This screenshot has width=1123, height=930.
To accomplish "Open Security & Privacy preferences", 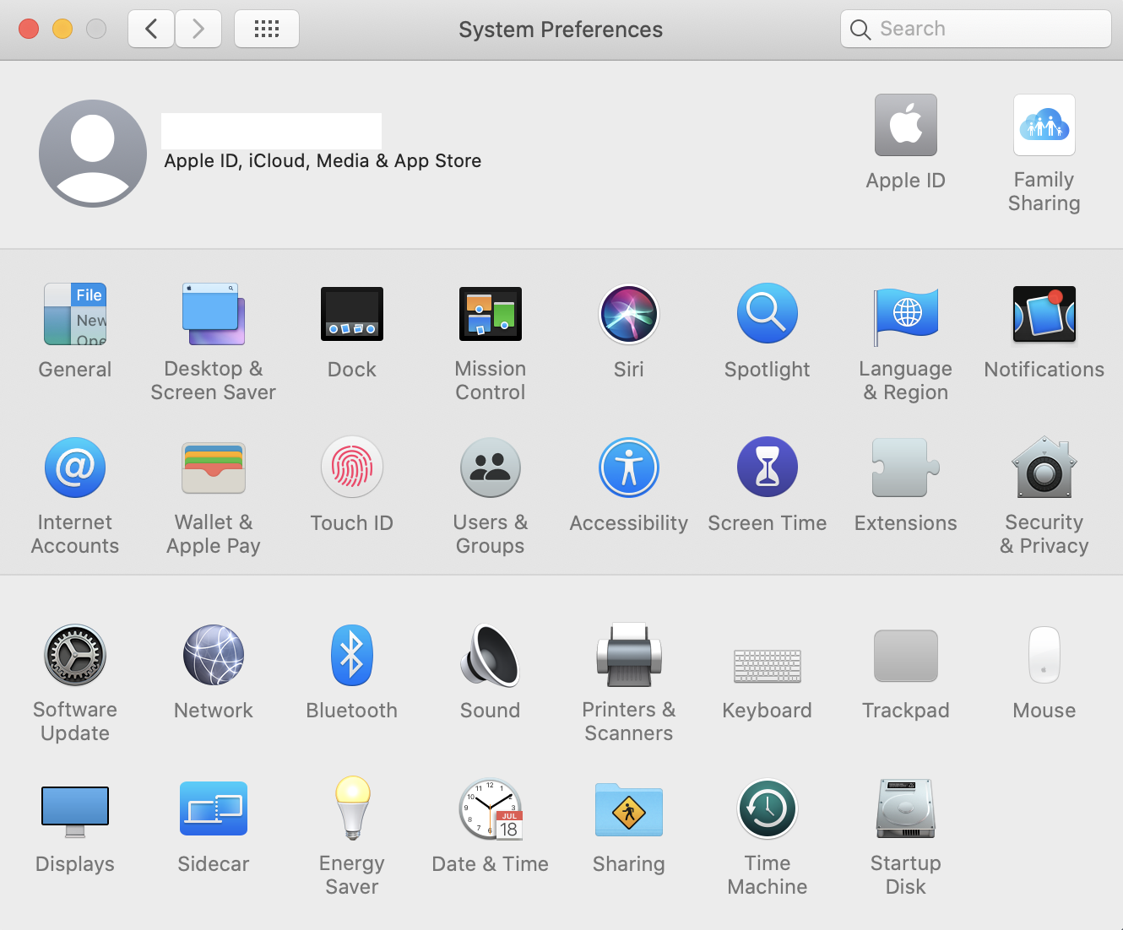I will coord(1044,467).
